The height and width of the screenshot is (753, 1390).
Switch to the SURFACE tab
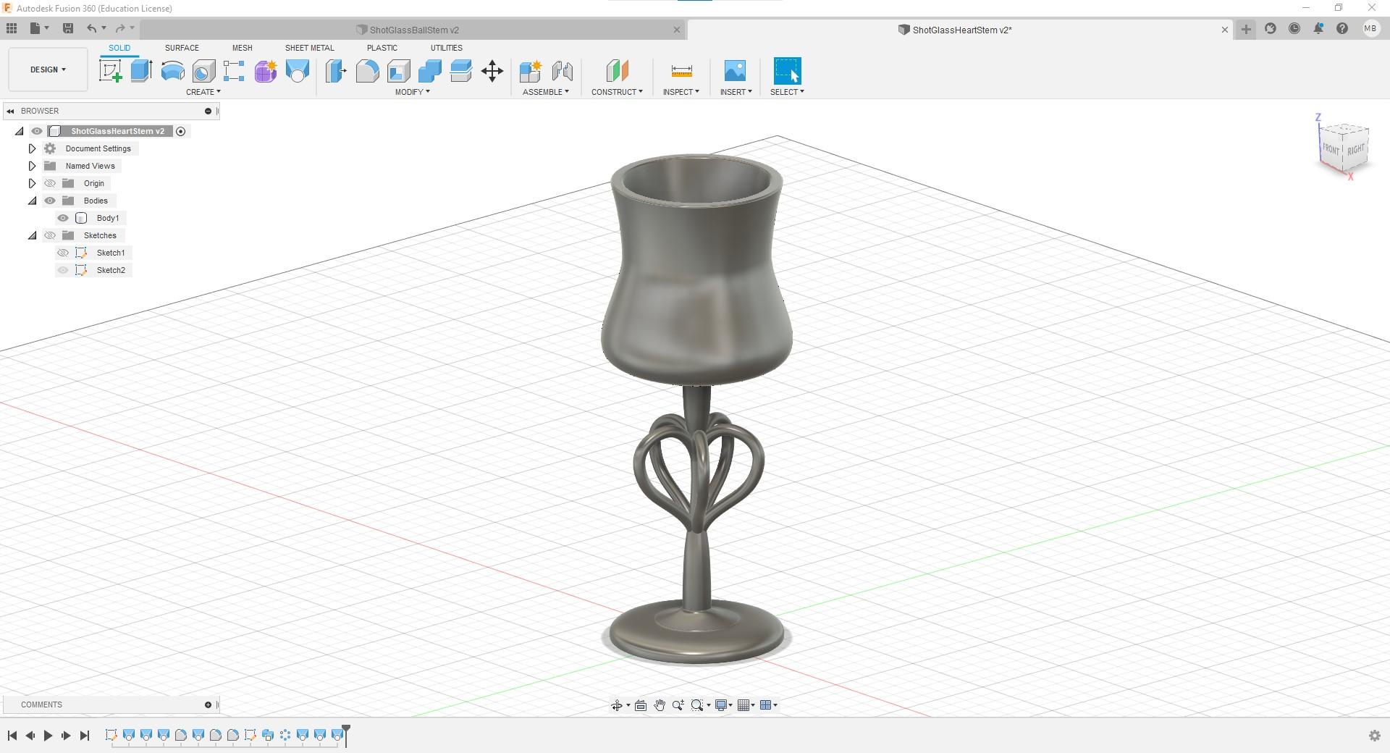182,48
